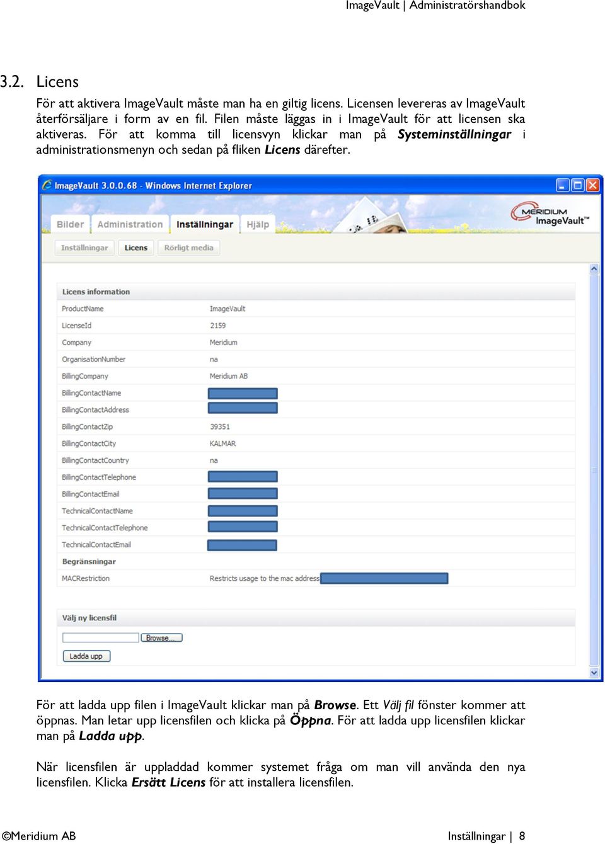Click the MACRestriction label

point(85,578)
